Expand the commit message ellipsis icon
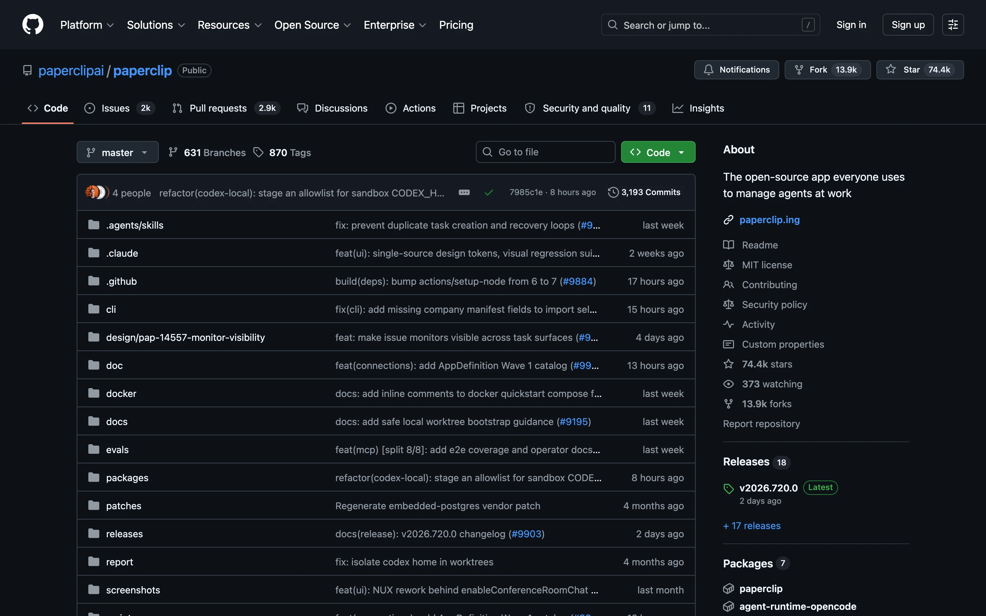This screenshot has height=616, width=986. [464, 192]
